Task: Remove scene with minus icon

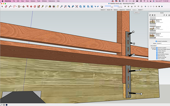Action: (155, 15)
